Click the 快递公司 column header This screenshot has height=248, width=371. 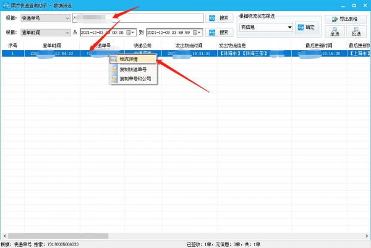point(143,46)
